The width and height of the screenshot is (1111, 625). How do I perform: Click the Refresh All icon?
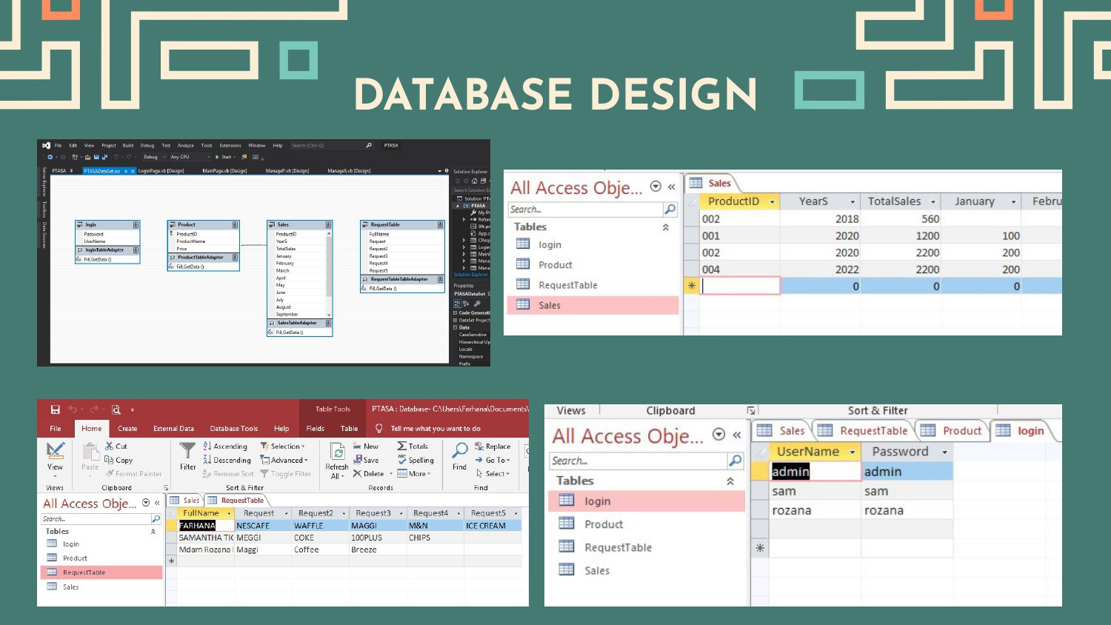coord(337,452)
